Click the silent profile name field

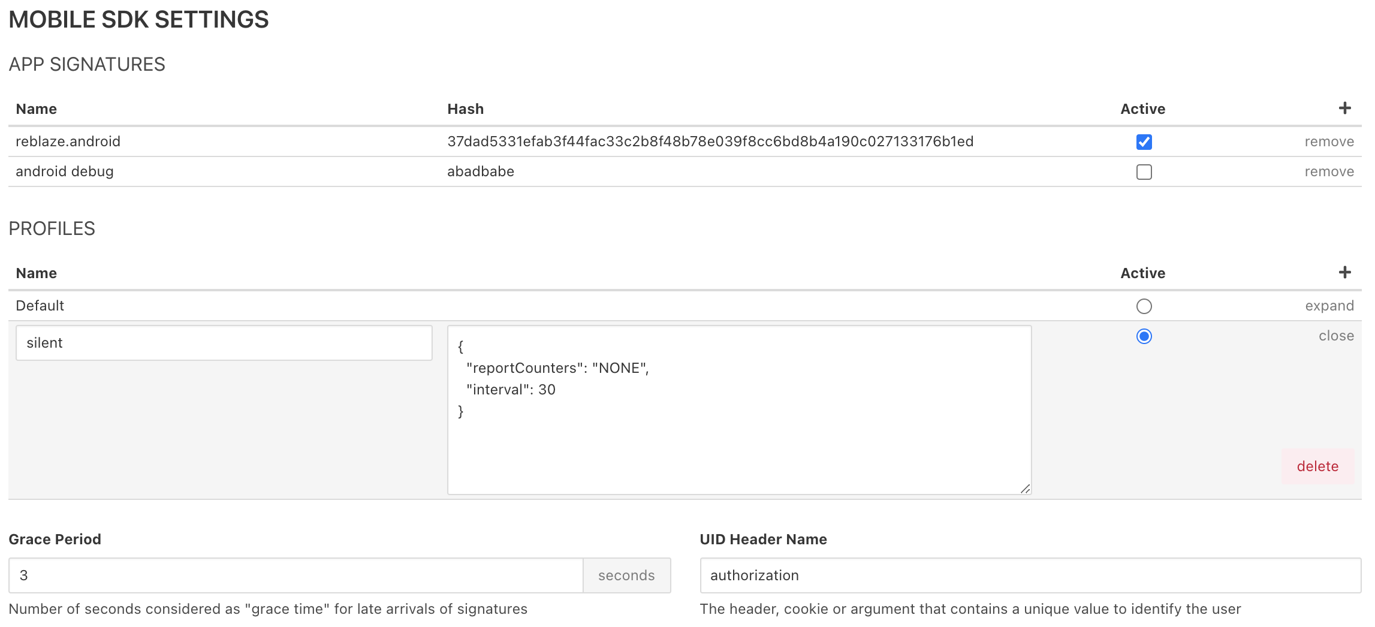tap(224, 343)
